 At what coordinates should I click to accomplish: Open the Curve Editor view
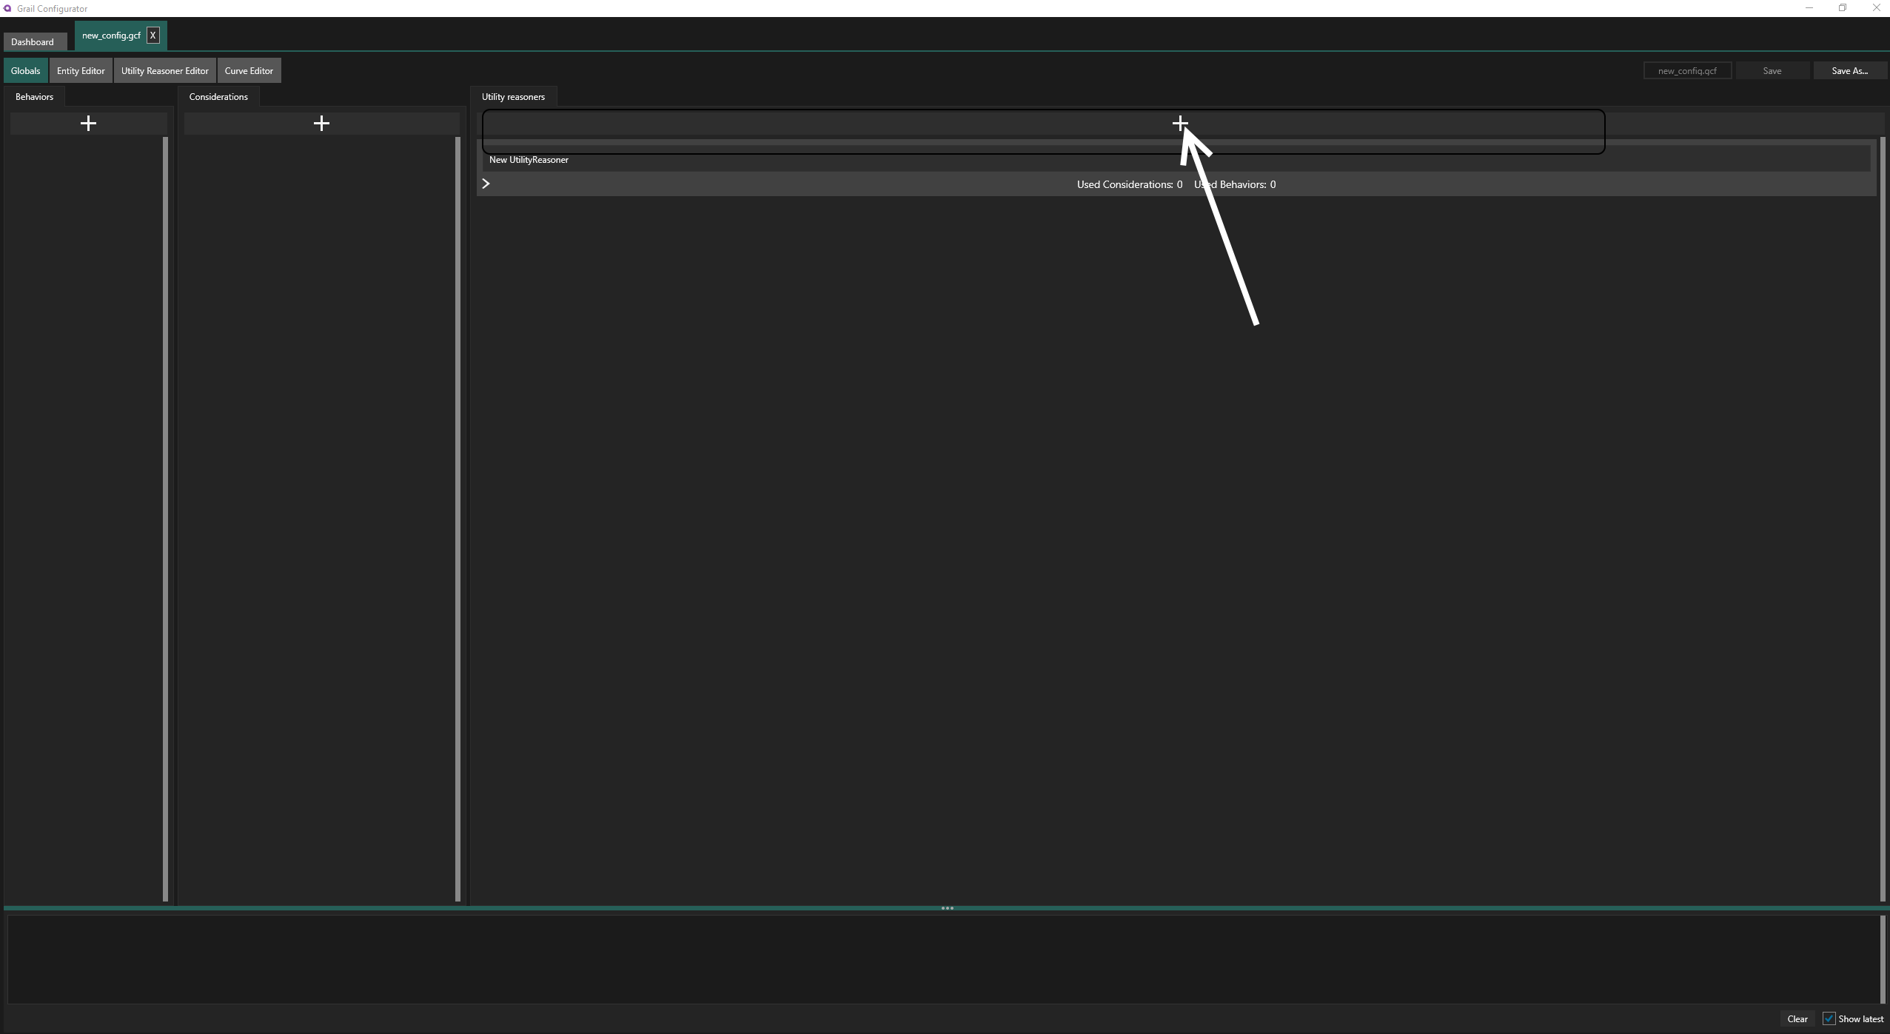(x=249, y=70)
